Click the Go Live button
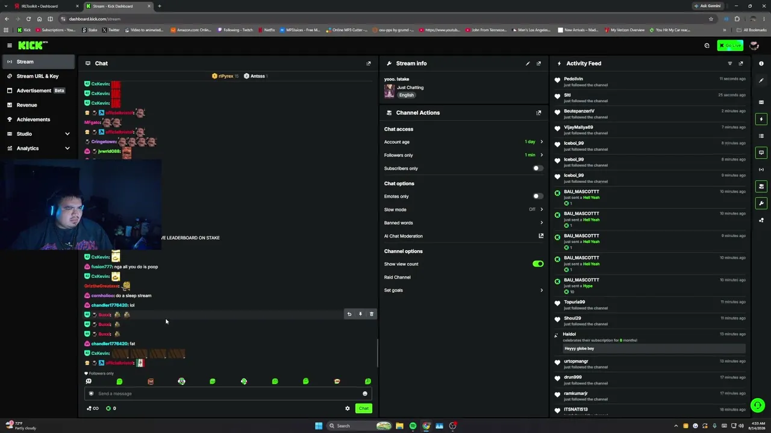Viewport: 771px width, 433px height. tap(730, 46)
